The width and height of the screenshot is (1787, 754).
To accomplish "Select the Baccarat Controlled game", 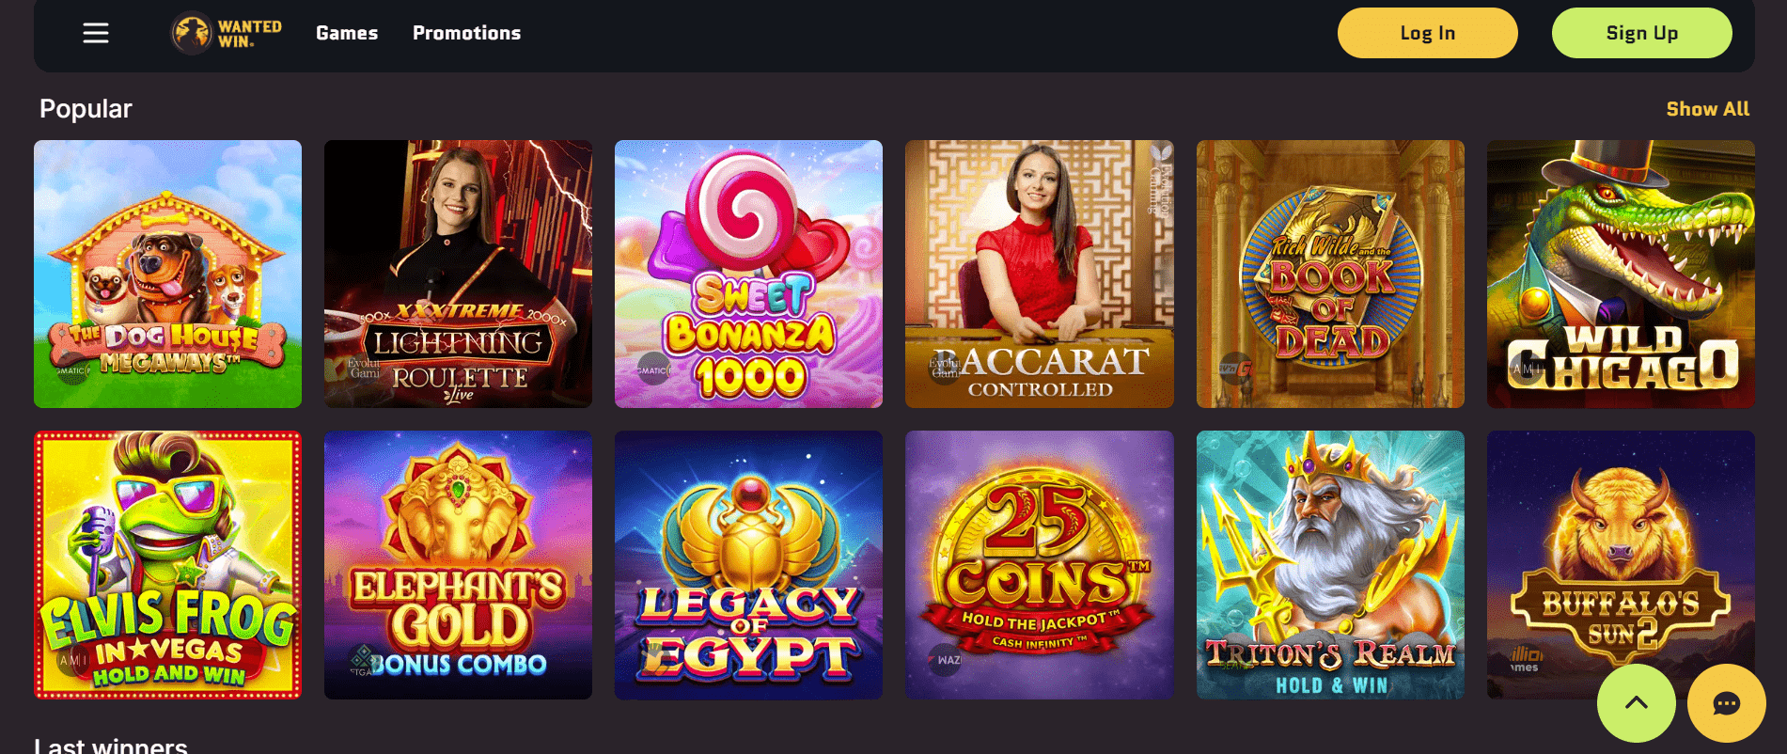I will pyautogui.click(x=1039, y=275).
